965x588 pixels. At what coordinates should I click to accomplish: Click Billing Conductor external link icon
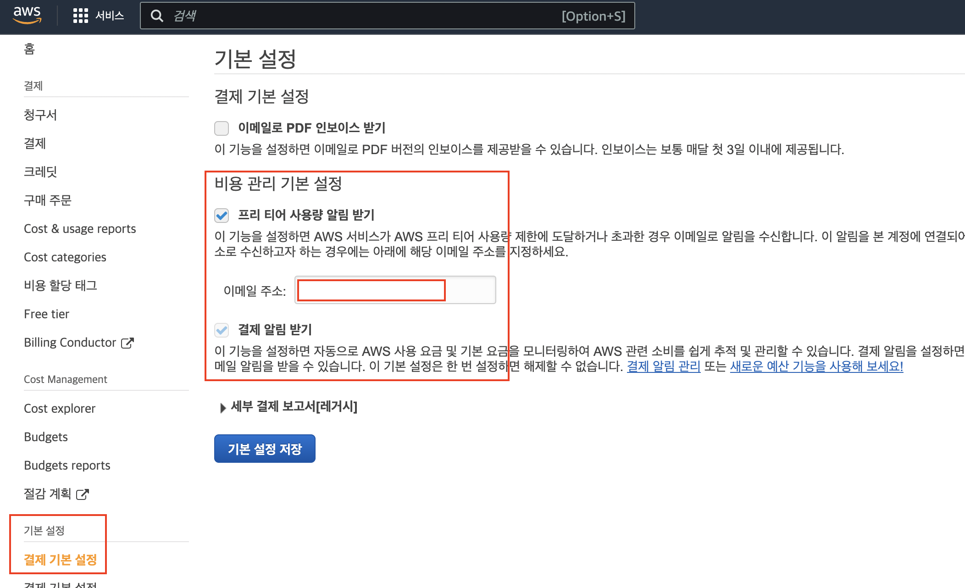127,343
